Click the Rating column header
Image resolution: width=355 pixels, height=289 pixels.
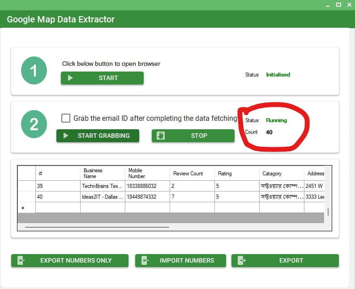coord(237,173)
